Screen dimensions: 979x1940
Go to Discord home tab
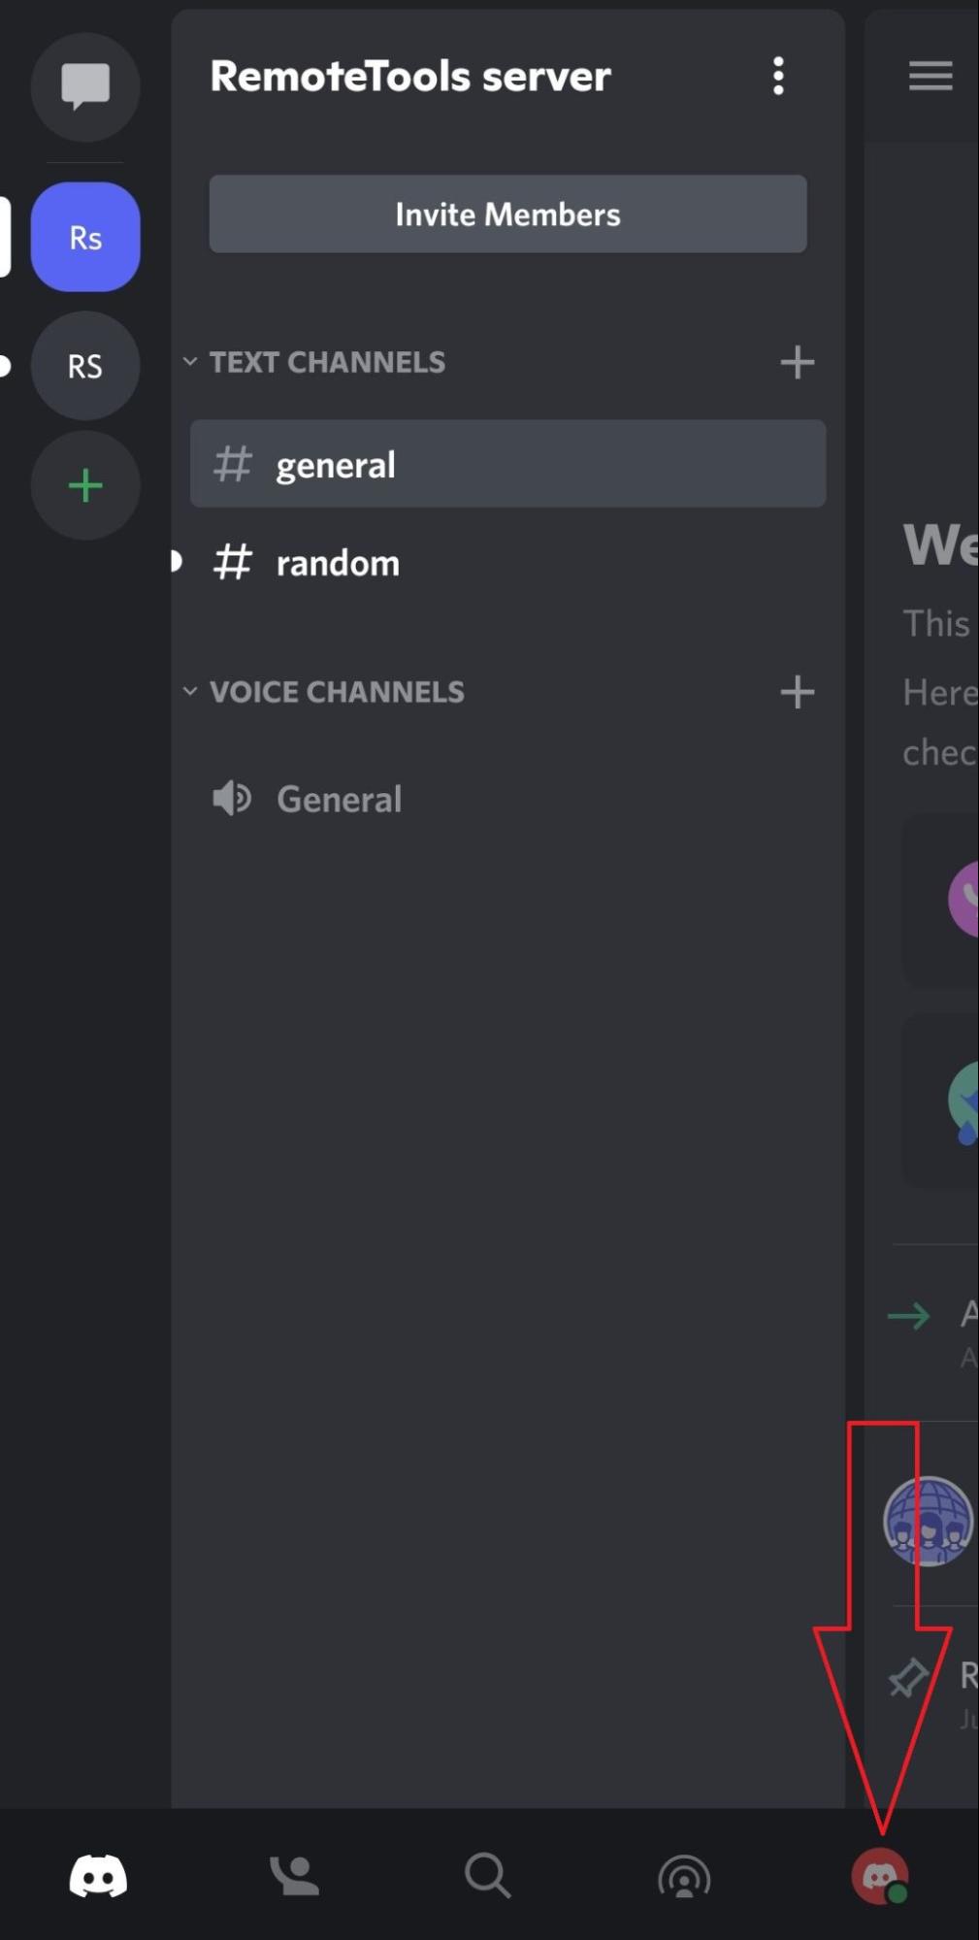98,1876
